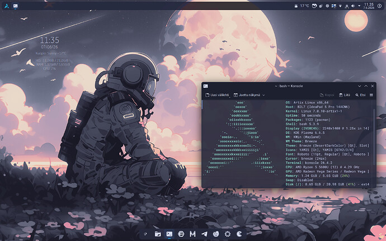Click the 'DE: KDE Plasma 6.6.5' line
The image size is (386, 241).
pyautogui.click(x=305, y=133)
